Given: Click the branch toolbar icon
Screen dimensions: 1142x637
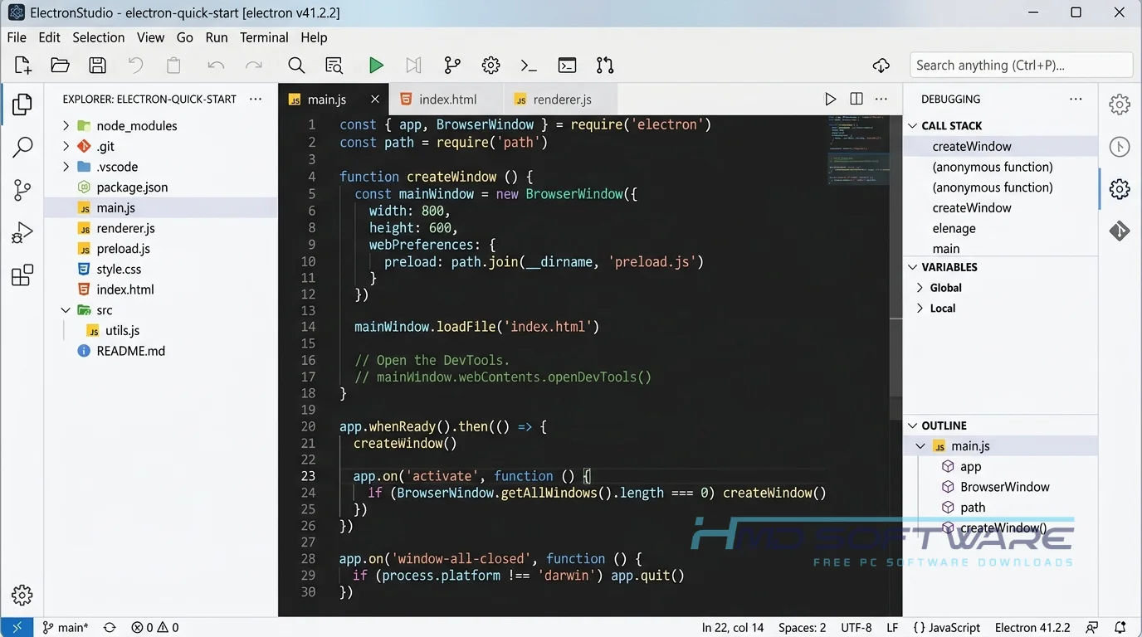Looking at the screenshot, I should pos(452,66).
